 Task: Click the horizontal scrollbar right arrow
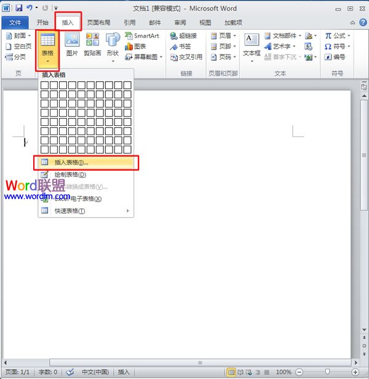coord(355,362)
